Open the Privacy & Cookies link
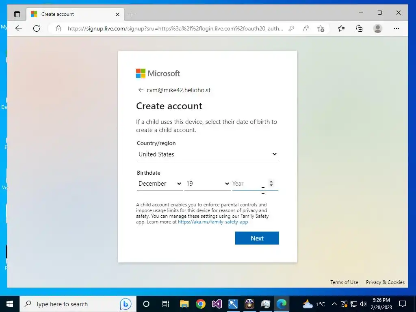Screen dimensions: 416x312 (385, 282)
